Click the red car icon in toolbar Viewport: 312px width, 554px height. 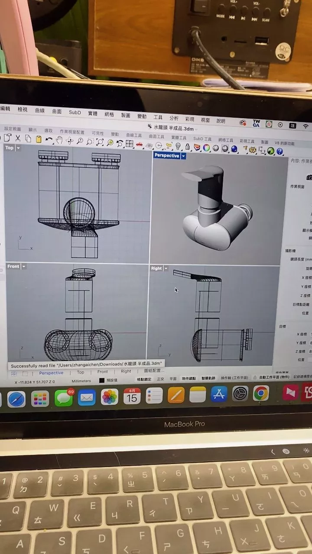point(139,144)
